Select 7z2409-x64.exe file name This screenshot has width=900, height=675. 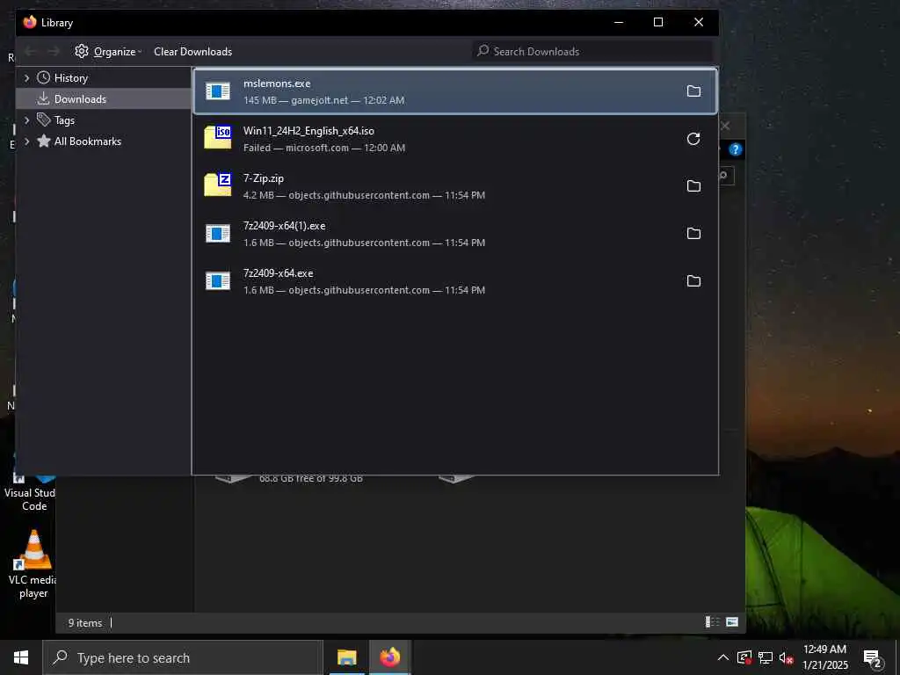point(279,273)
